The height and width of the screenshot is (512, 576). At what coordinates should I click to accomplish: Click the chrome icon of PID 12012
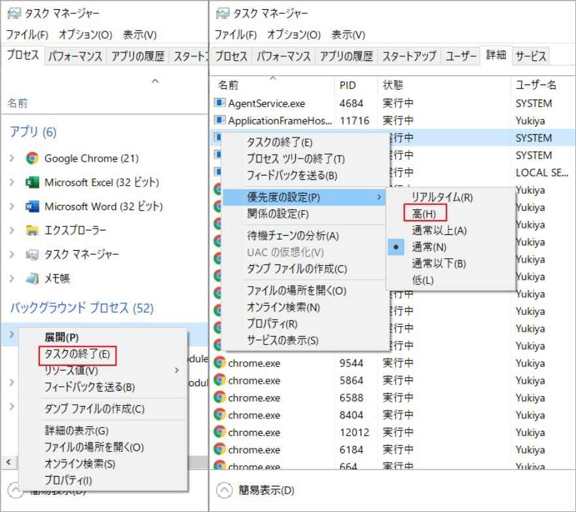pos(219,432)
